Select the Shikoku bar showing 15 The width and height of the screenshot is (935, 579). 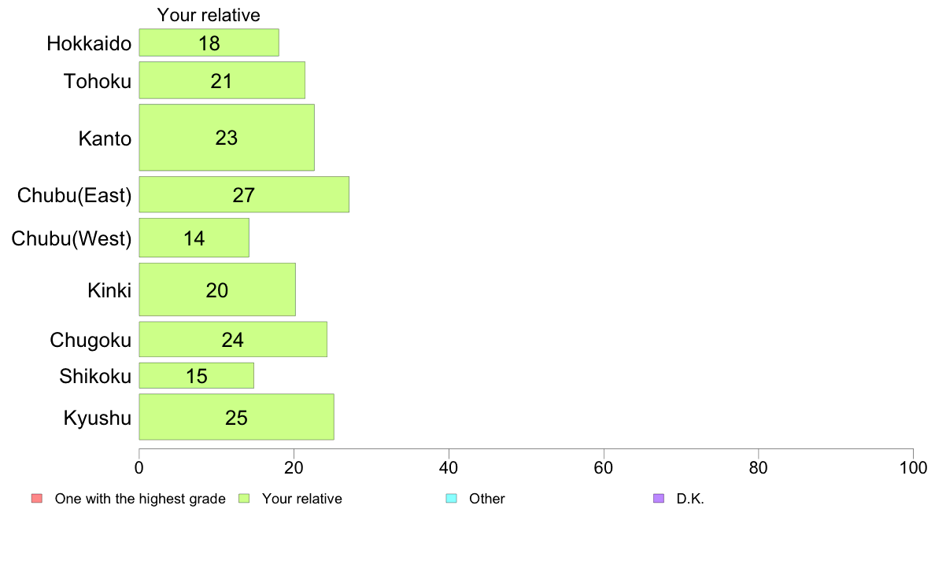pyautogui.click(x=196, y=376)
